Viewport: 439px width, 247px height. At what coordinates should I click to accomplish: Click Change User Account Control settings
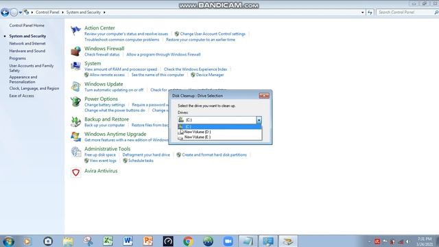point(213,34)
